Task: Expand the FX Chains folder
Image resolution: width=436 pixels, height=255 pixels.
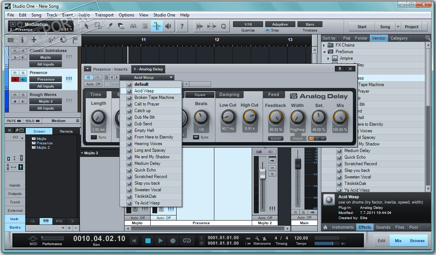Action: point(324,45)
